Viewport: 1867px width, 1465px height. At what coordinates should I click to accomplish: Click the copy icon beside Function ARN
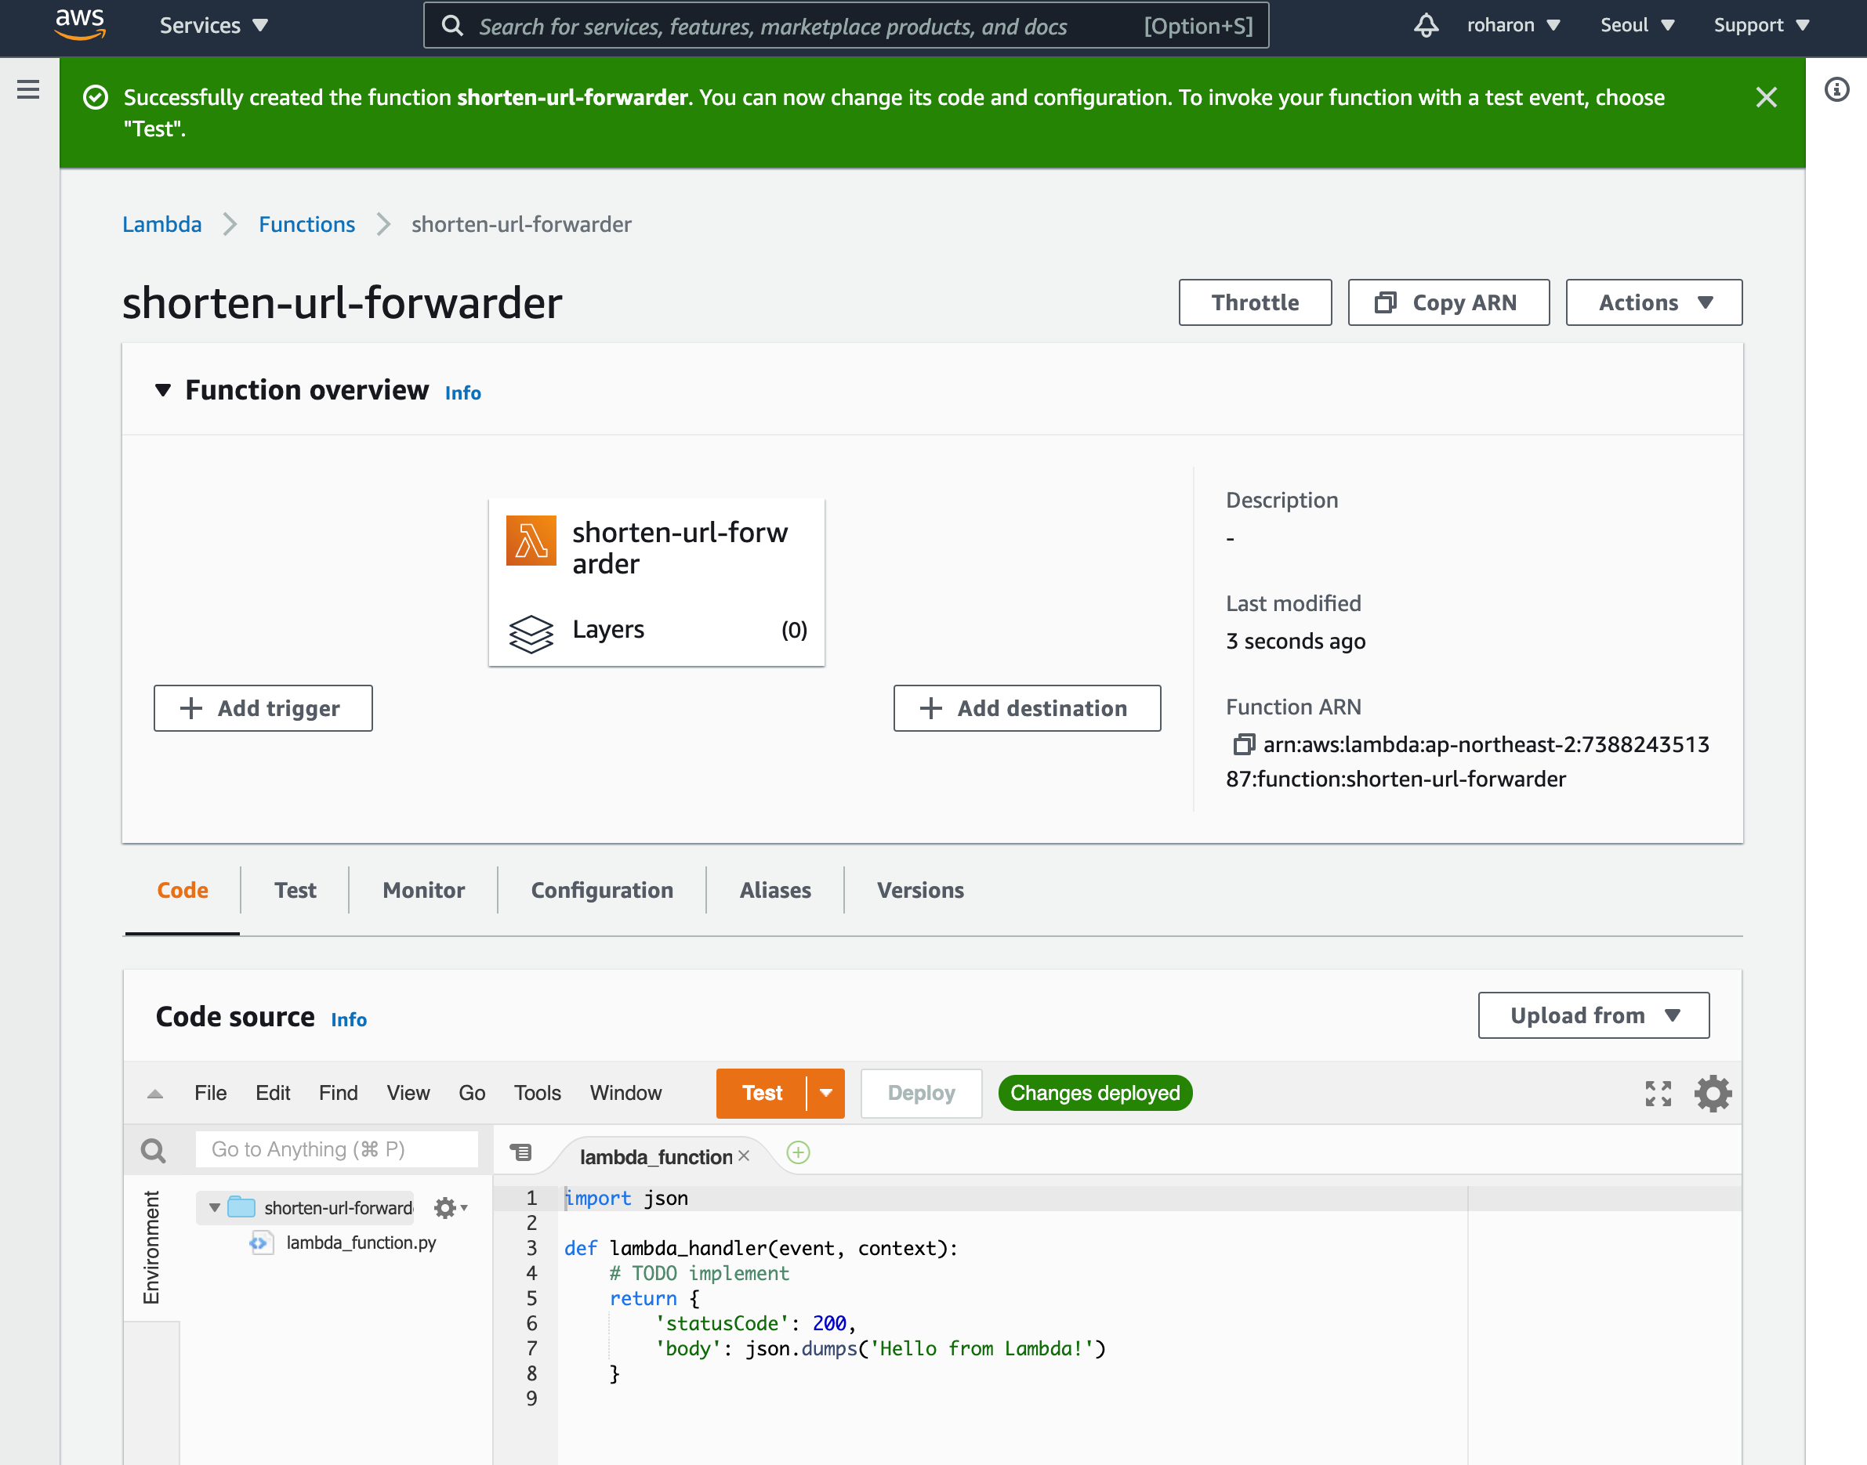point(1243,744)
